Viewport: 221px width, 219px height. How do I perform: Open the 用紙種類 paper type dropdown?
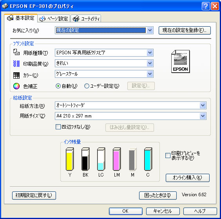coord(104,53)
